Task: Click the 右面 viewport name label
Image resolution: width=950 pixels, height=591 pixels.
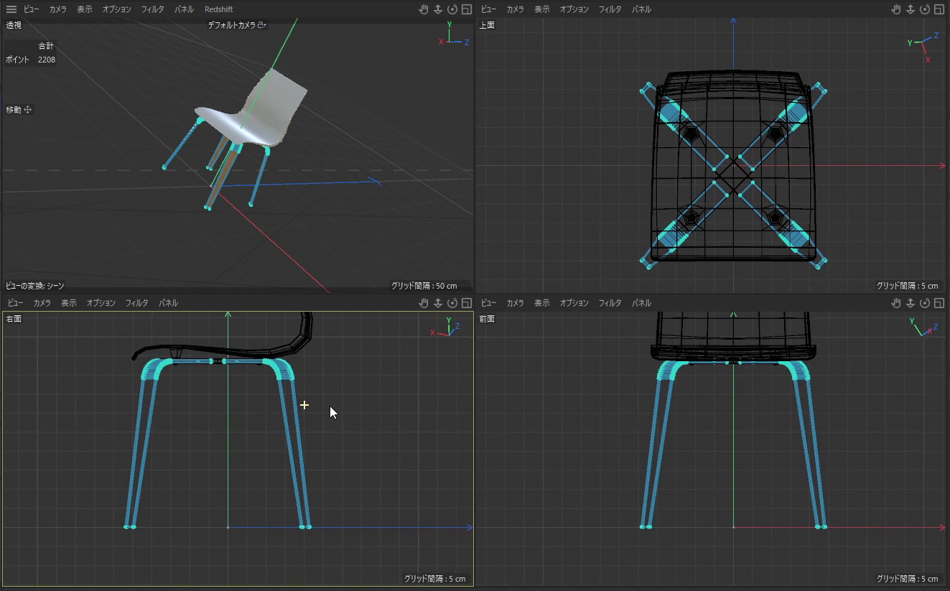Action: click(x=14, y=319)
